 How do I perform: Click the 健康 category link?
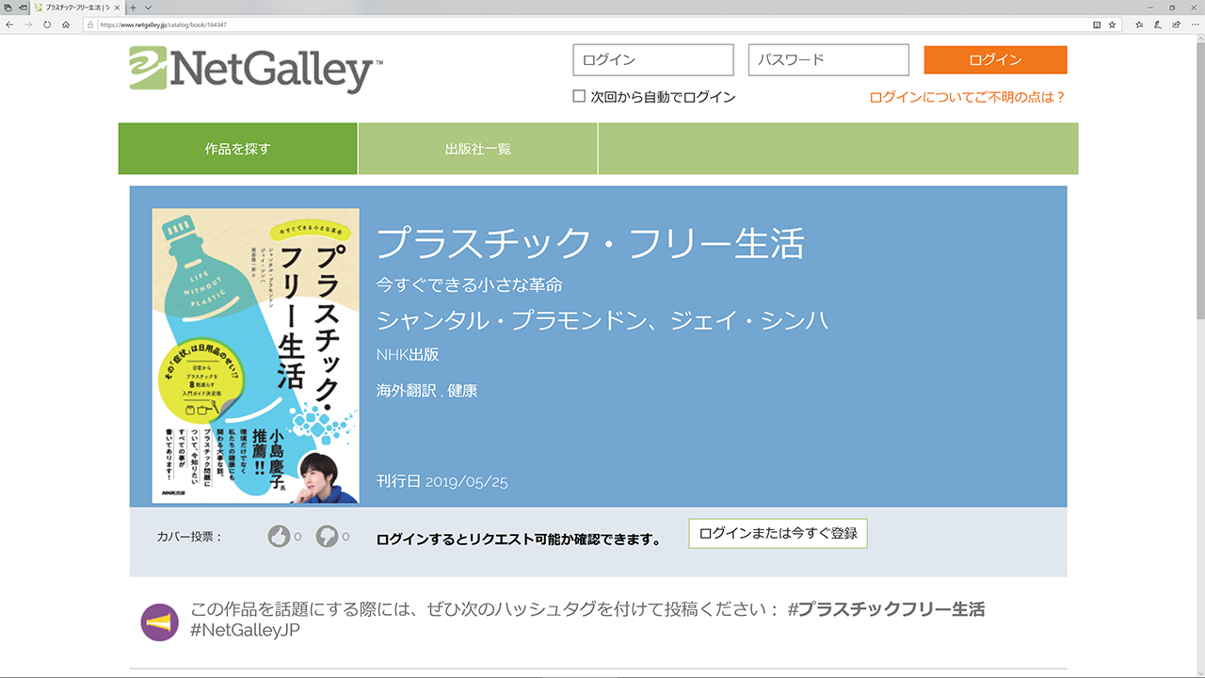[462, 391]
